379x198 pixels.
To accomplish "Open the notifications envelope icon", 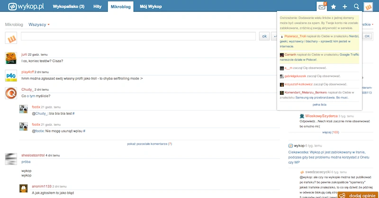I will pyautogui.click(x=322, y=7).
